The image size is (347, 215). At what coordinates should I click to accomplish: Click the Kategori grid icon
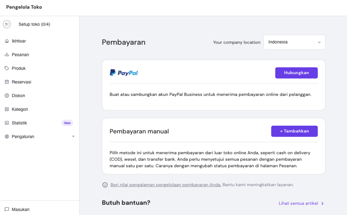(6, 109)
